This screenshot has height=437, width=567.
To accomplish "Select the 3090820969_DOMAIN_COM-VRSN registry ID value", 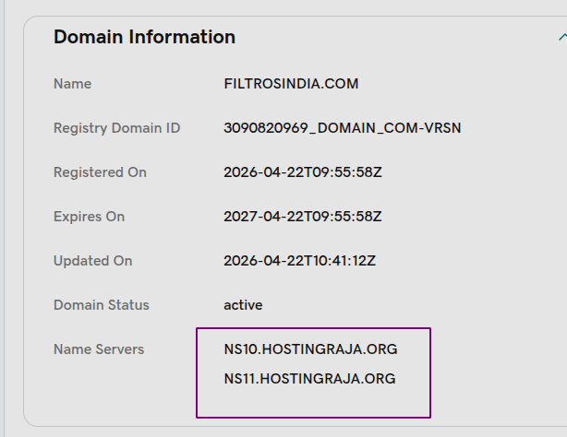I will pyautogui.click(x=342, y=128).
